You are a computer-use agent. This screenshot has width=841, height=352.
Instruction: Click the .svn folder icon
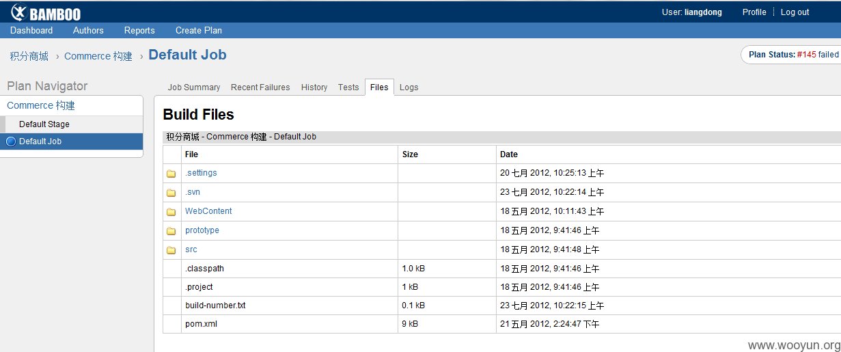click(171, 193)
